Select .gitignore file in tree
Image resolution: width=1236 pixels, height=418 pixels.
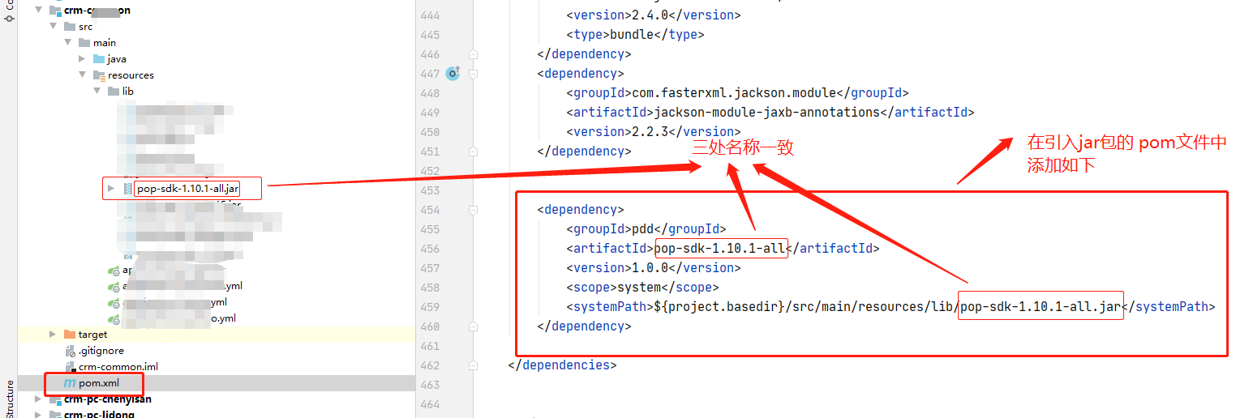click(101, 351)
